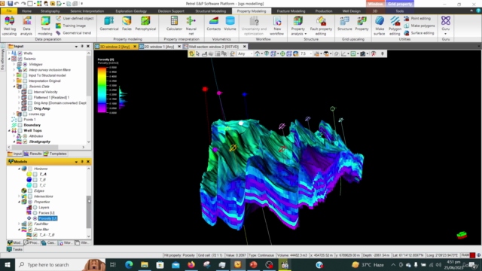Click the porosity color legend bar
The image size is (482, 271).
(x=102, y=90)
